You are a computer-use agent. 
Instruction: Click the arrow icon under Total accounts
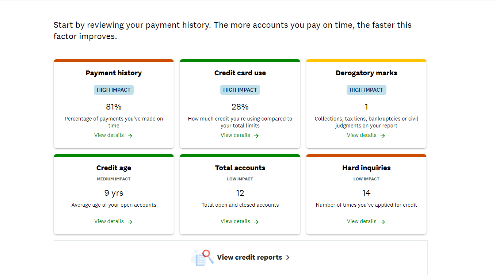click(256, 222)
